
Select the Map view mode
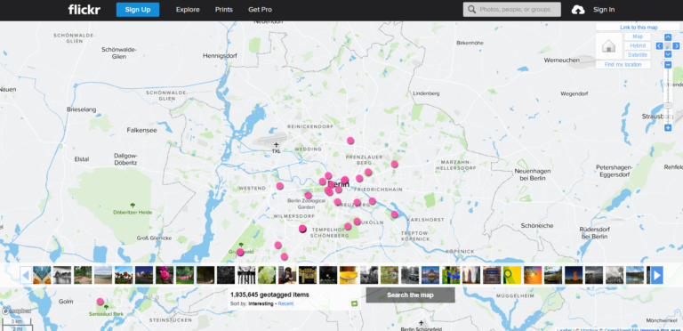638,36
